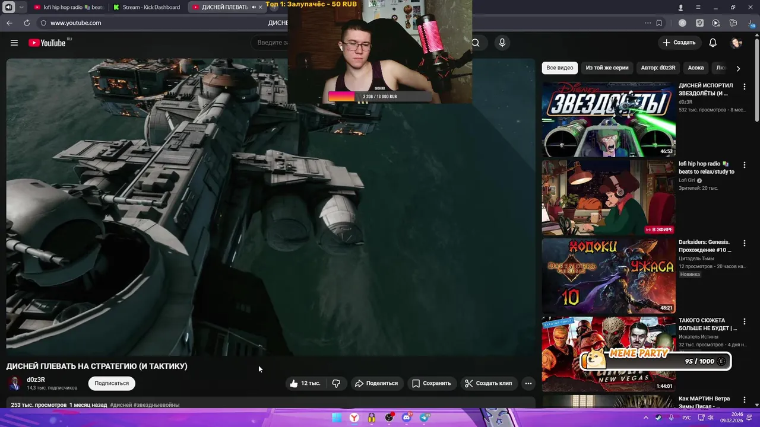
Task: Select the Автор: d0z3R chip
Action: click(658, 68)
